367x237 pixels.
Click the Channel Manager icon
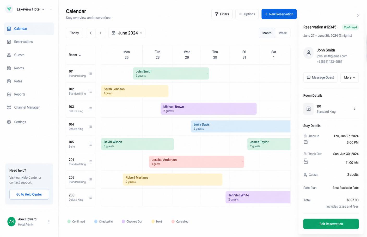(x=9, y=107)
